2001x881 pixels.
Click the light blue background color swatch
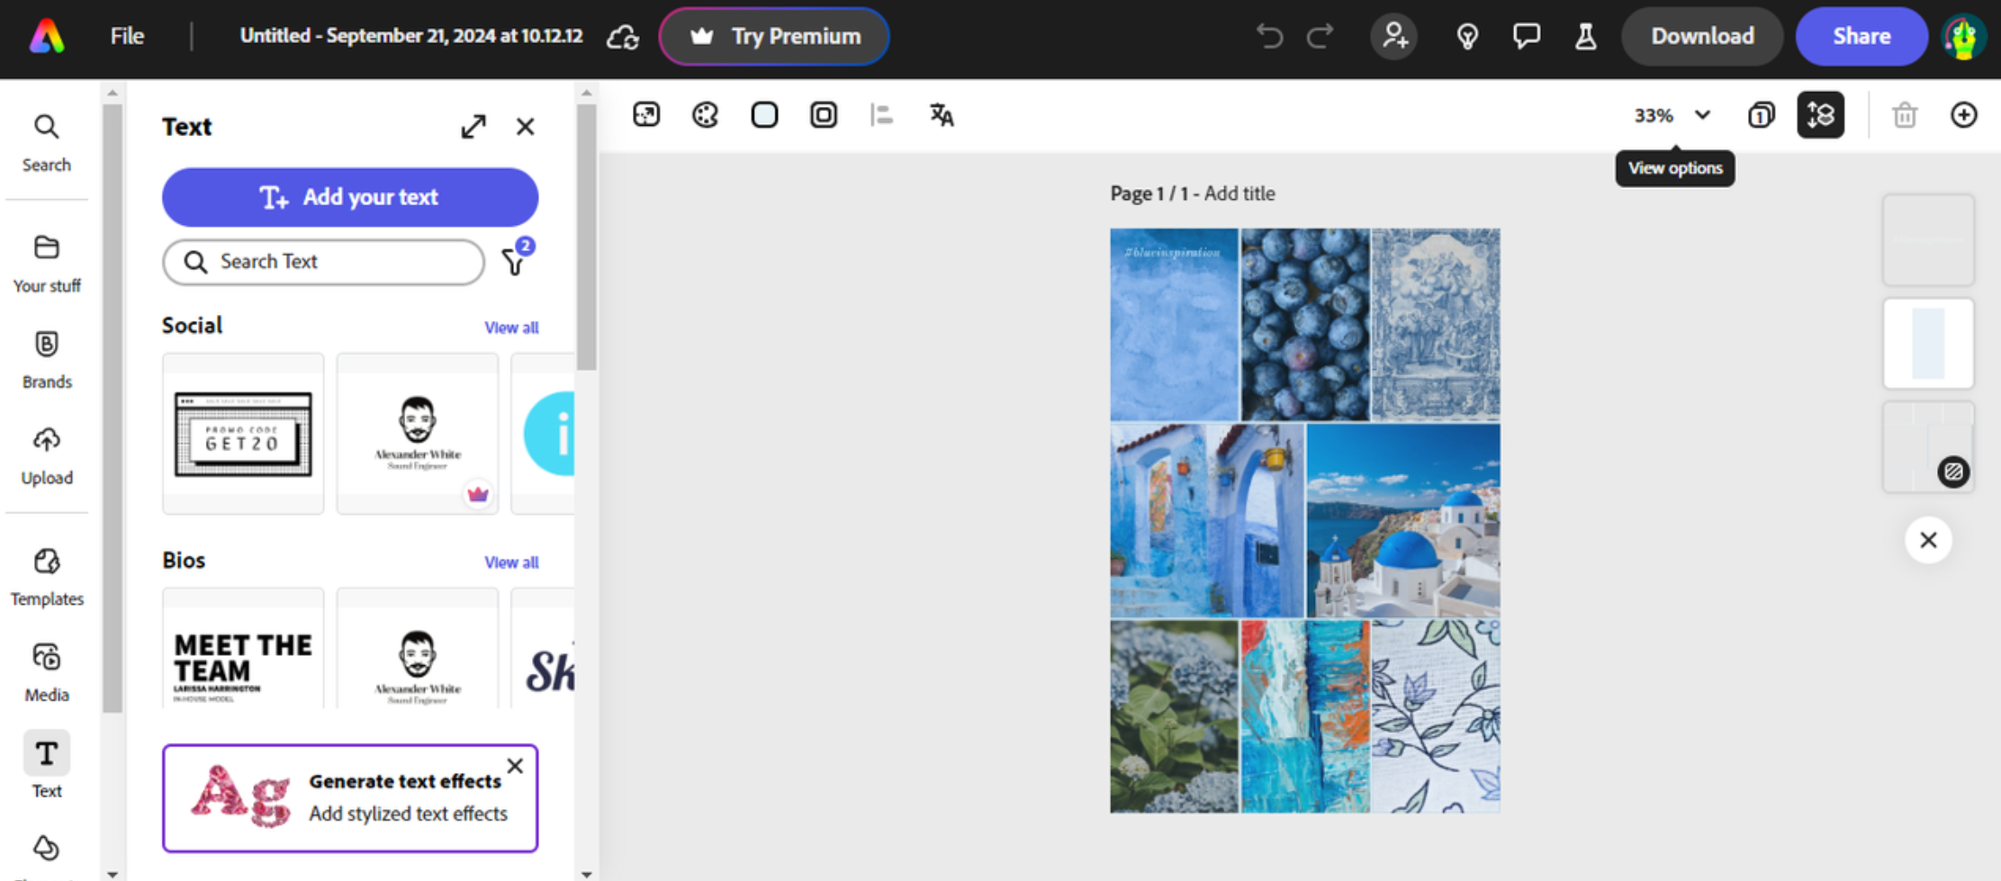click(764, 114)
